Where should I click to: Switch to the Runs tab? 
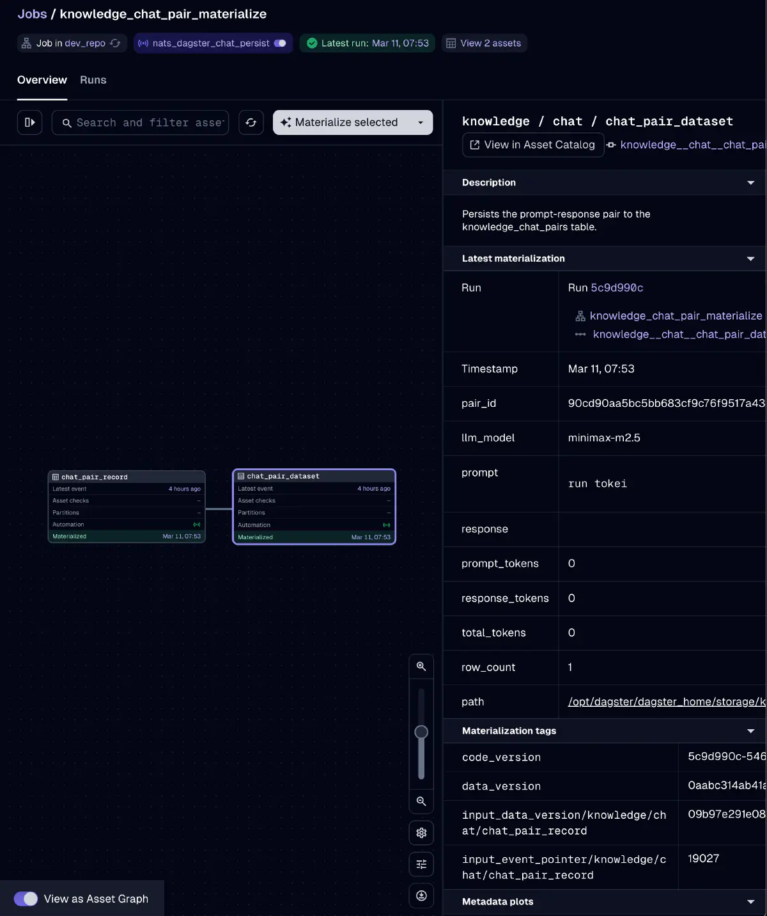click(x=93, y=80)
